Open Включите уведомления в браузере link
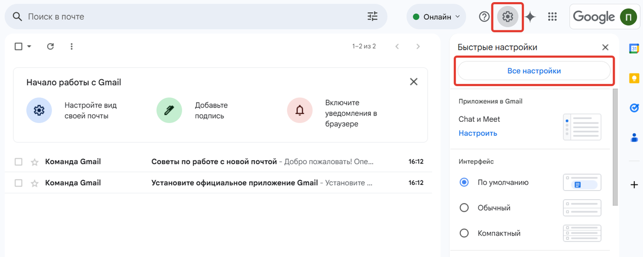The width and height of the screenshot is (643, 257). [x=351, y=113]
